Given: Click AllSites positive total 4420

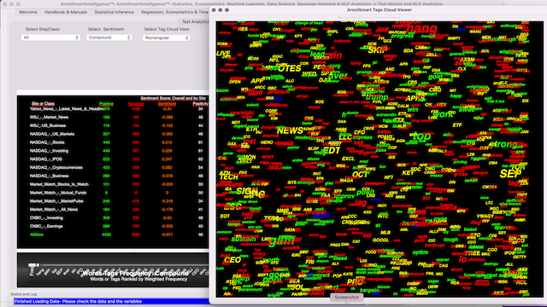Looking at the screenshot, I should 106,235.
